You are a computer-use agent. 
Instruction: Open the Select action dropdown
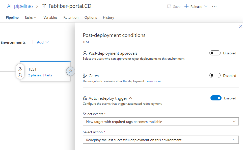coord(160,140)
